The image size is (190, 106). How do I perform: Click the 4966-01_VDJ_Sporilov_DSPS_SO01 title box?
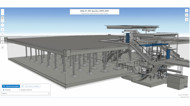(x=94, y=12)
